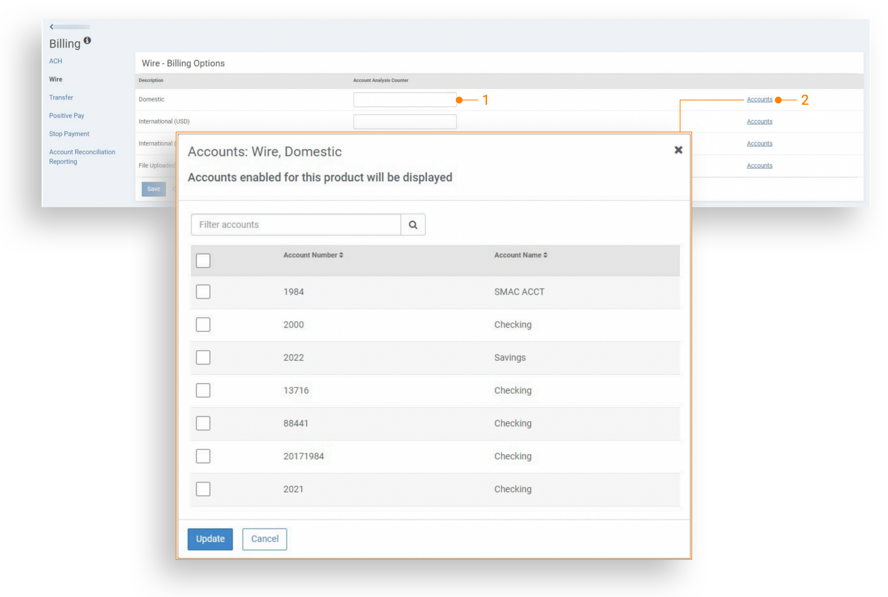Sort by Account Number column

(313, 255)
